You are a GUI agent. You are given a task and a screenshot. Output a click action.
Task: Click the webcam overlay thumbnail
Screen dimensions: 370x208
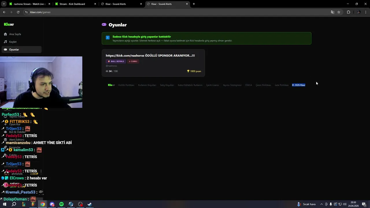pos(41,82)
